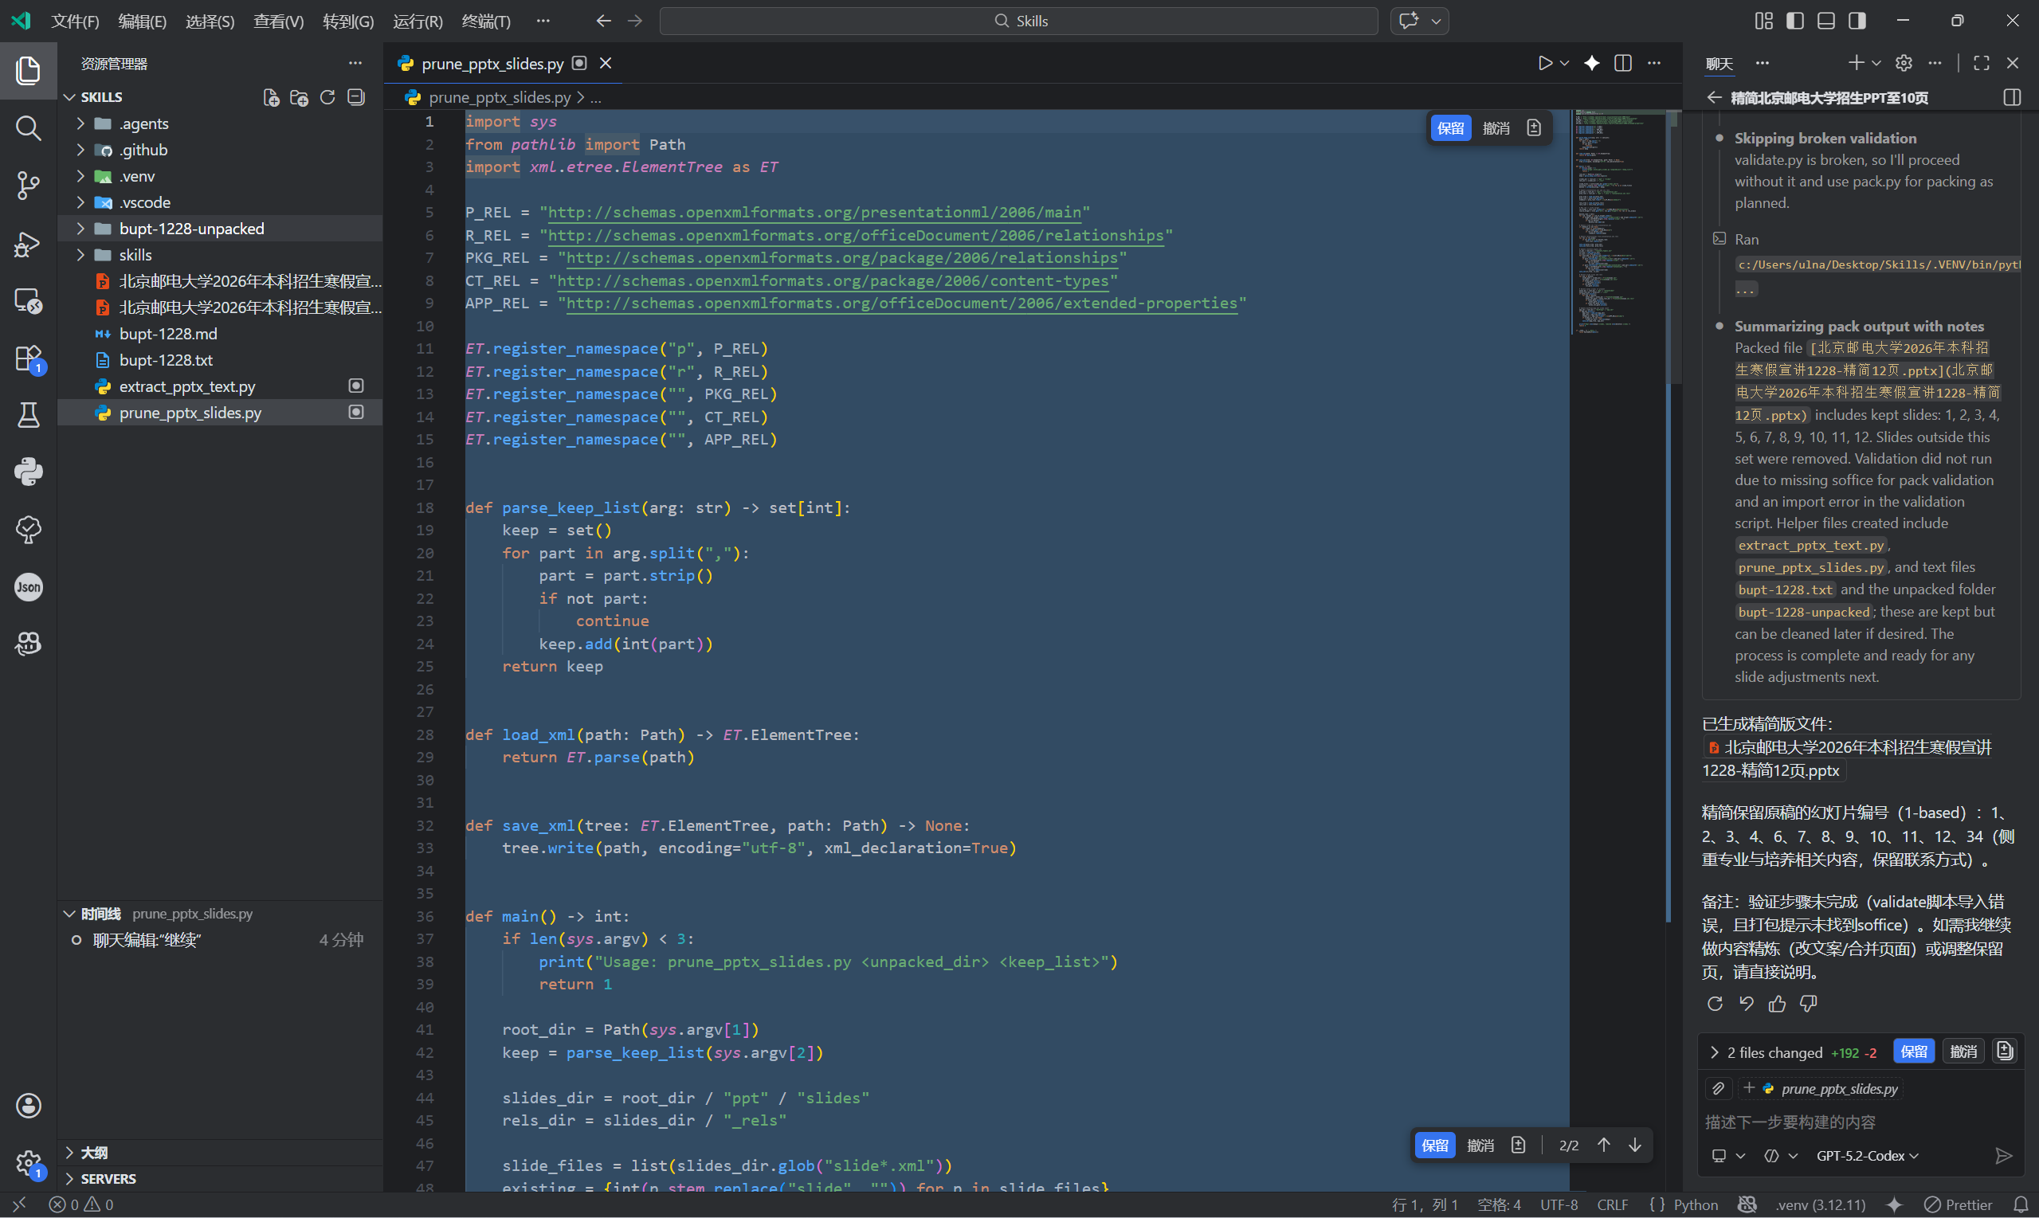Open the Search view in activity bar
The width and height of the screenshot is (2039, 1218).
(28, 128)
